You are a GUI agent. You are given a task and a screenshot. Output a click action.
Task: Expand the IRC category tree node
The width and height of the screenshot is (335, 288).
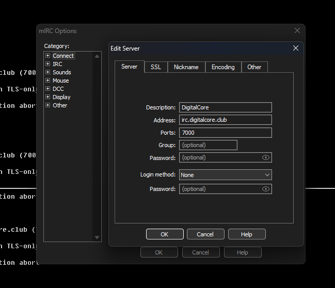tap(48, 64)
